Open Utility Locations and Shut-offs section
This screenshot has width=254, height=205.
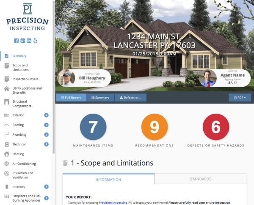pos(26,90)
